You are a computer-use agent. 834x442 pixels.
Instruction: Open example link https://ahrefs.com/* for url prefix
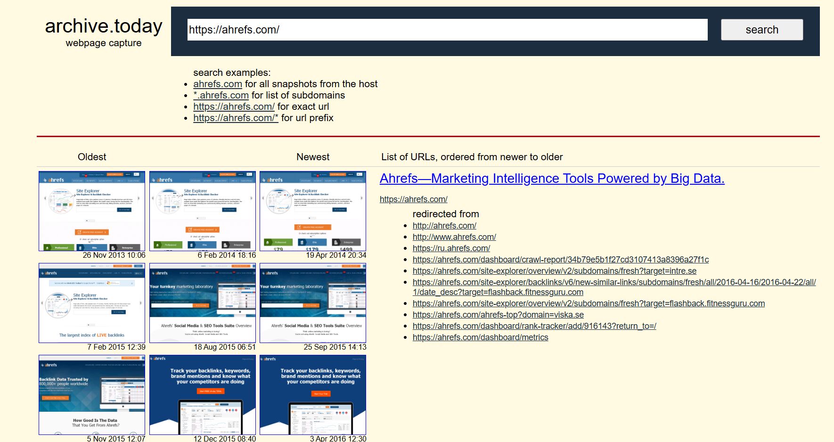click(x=236, y=118)
